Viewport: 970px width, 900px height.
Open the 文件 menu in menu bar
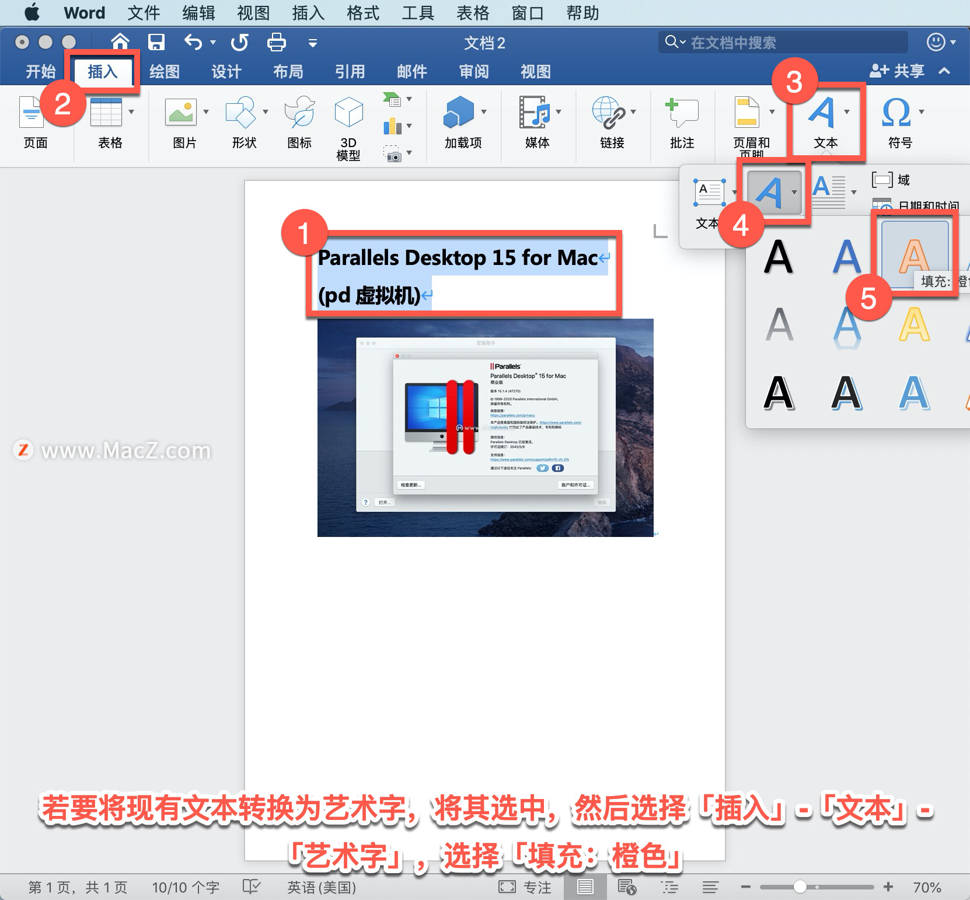click(144, 13)
